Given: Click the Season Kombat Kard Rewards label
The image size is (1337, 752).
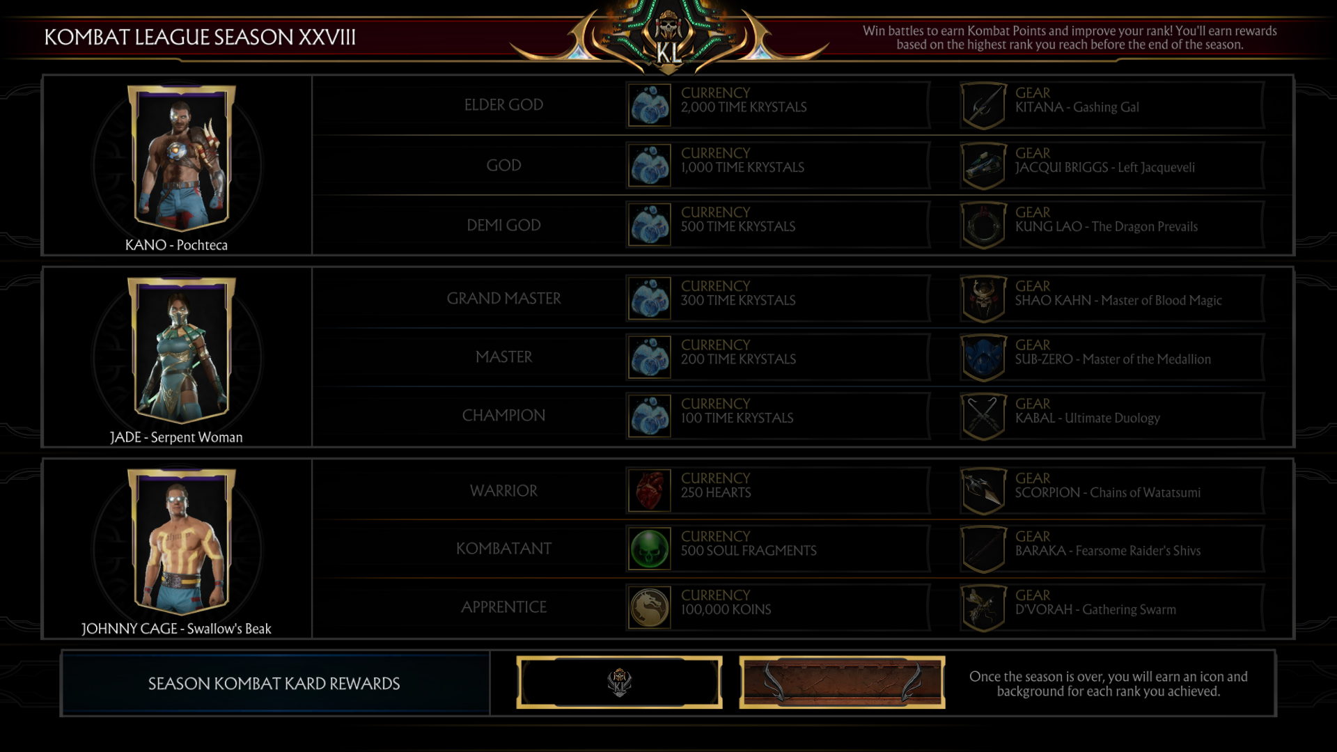Looking at the screenshot, I should 274,684.
